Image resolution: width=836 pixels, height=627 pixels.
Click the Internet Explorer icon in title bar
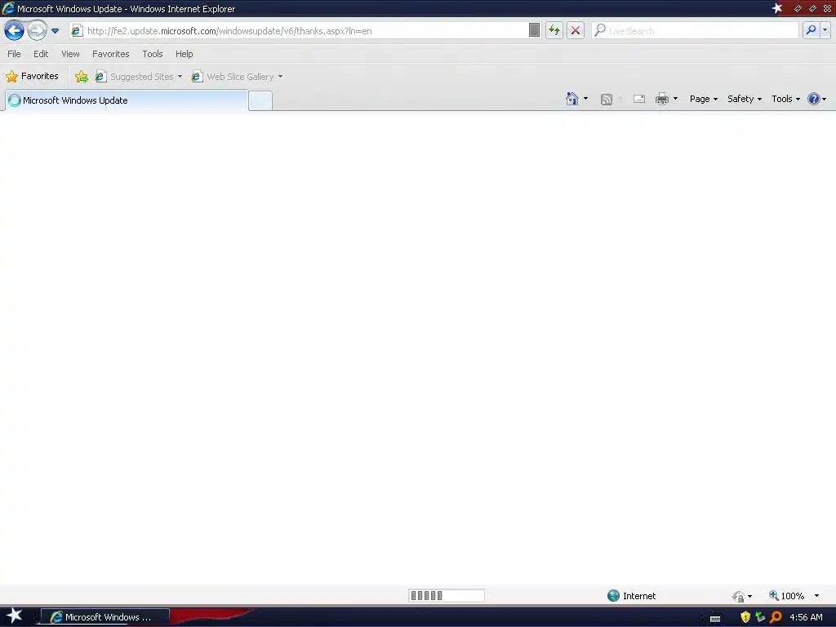8,8
